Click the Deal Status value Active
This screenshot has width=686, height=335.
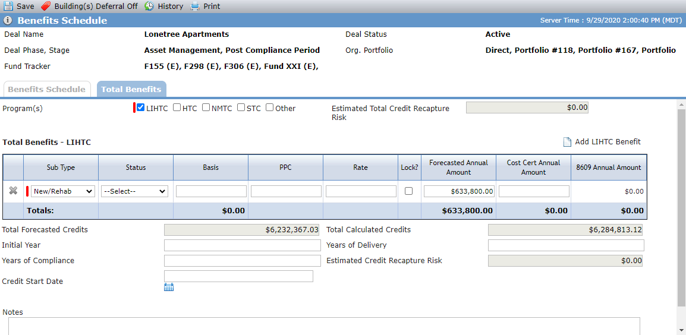click(x=498, y=34)
